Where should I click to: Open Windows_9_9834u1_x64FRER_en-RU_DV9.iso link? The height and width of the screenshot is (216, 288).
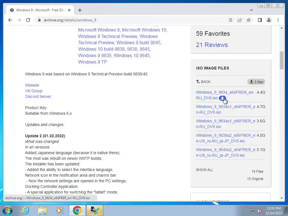(x=225, y=109)
